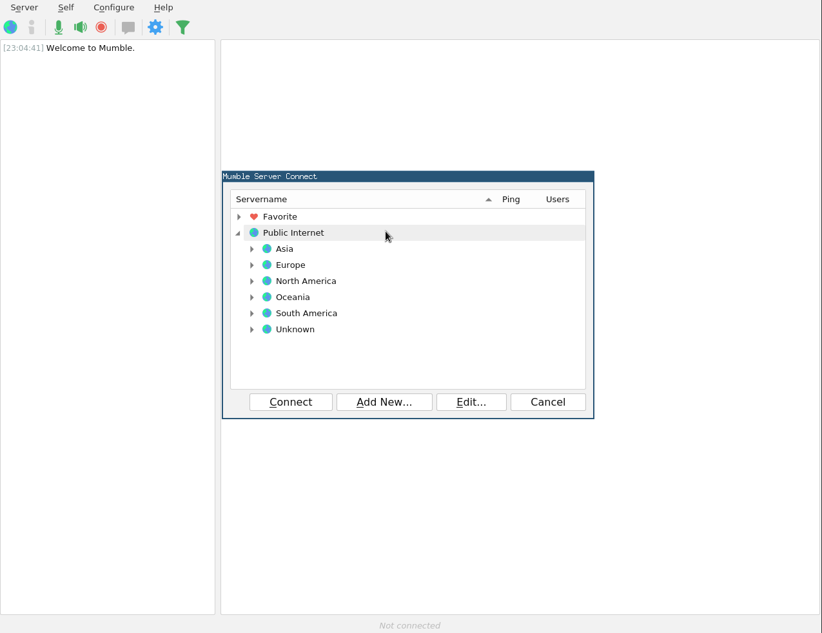The width and height of the screenshot is (822, 633).
Task: Select the North America row text
Action: pyautogui.click(x=306, y=281)
